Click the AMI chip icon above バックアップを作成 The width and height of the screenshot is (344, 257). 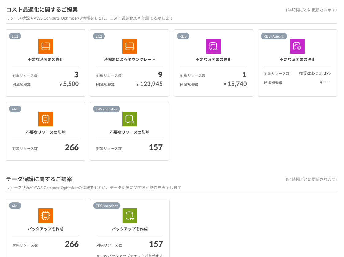(46, 216)
